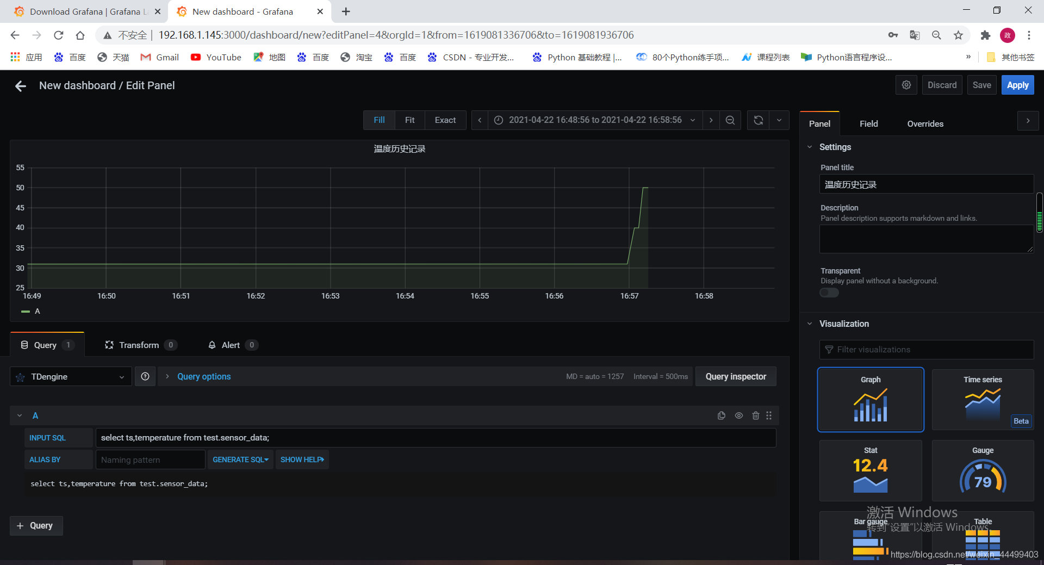
Task: Select the Graph visualization
Action: click(871, 400)
